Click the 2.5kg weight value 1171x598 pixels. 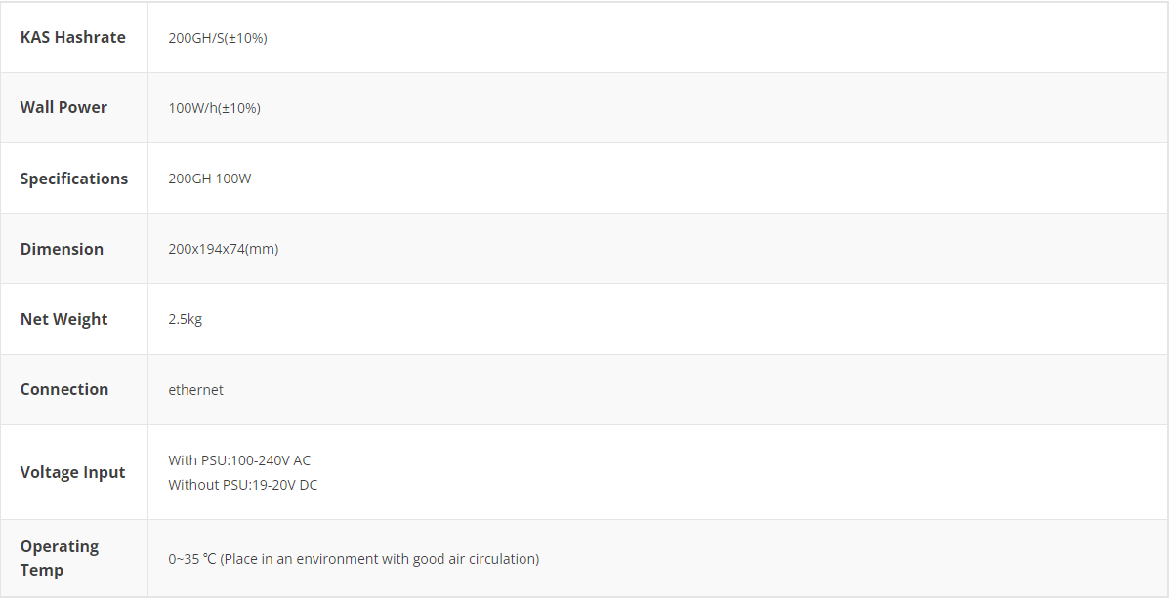tap(186, 319)
